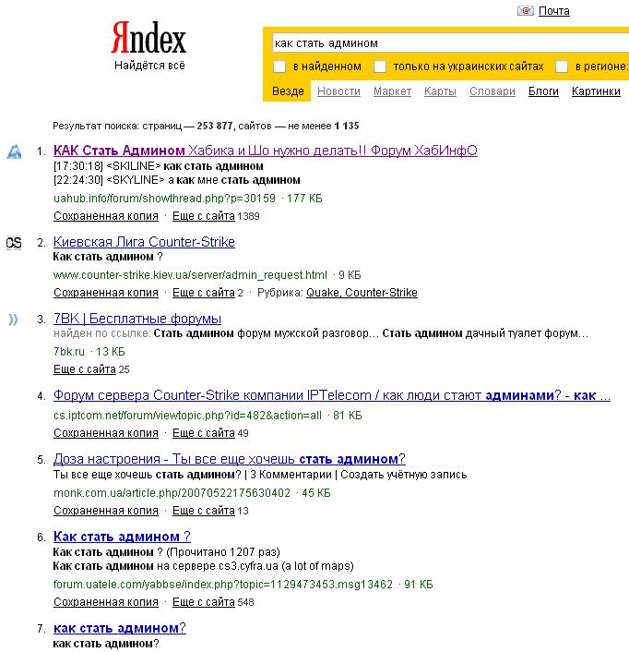This screenshot has width=629, height=652.
Task: Toggle the 'в регионе' checkbox
Action: tap(563, 66)
